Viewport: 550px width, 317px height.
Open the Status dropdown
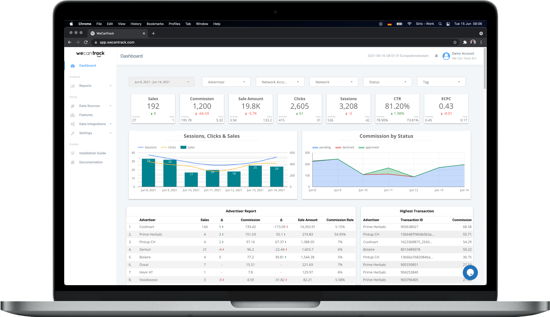pos(387,82)
